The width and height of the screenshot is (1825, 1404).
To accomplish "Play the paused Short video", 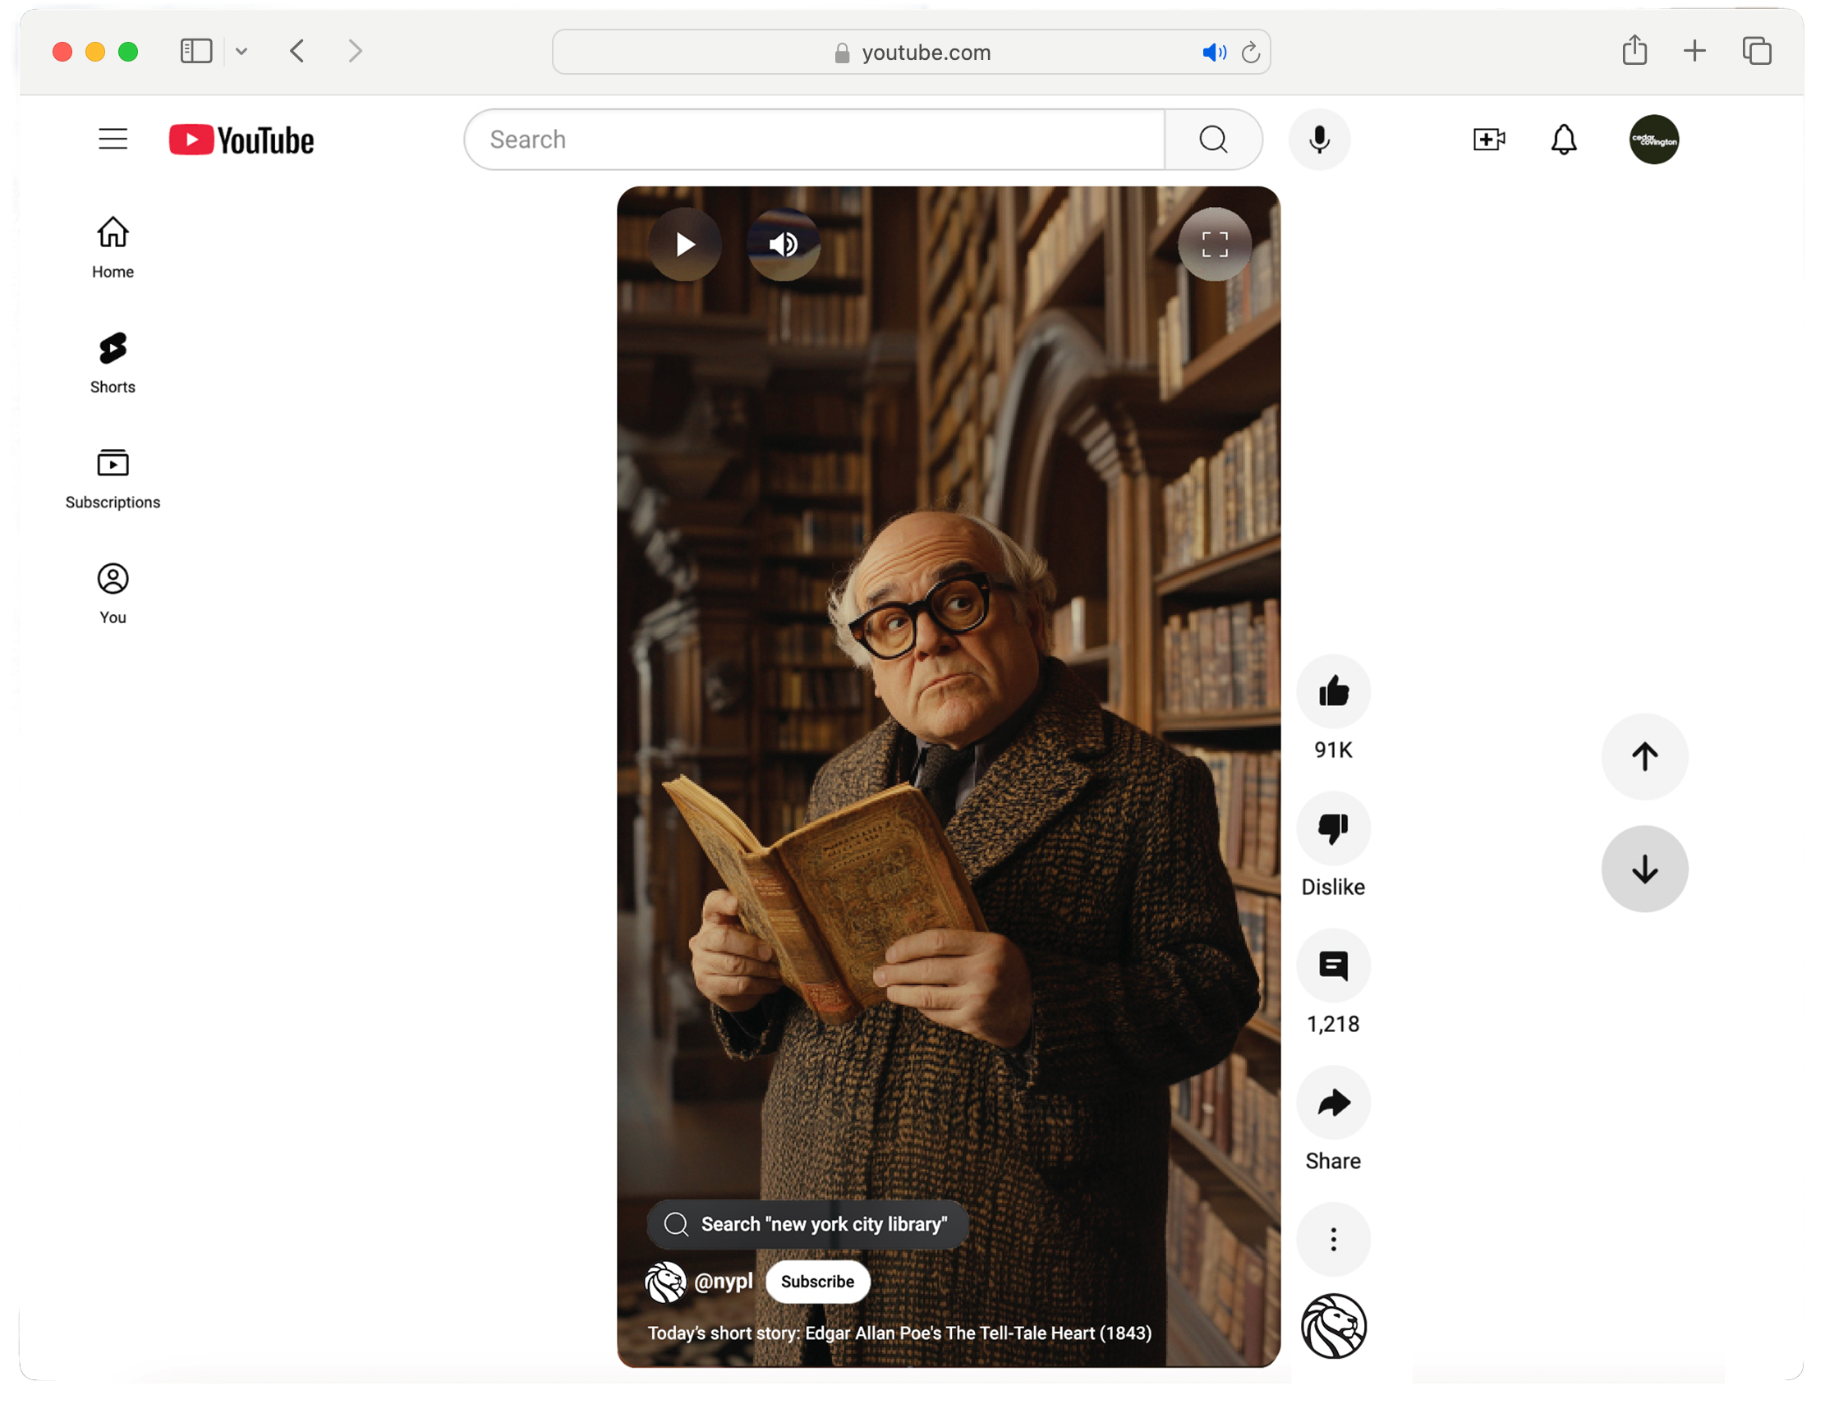I will (684, 244).
